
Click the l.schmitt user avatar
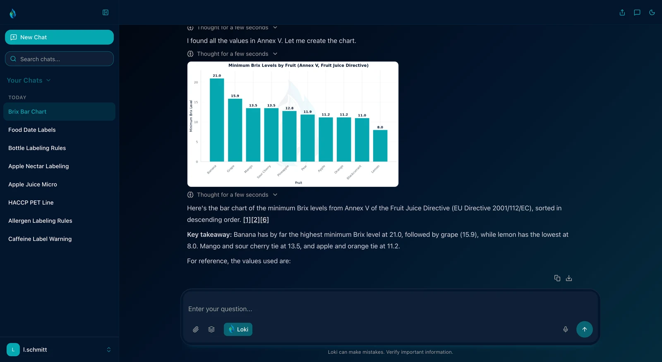click(13, 350)
